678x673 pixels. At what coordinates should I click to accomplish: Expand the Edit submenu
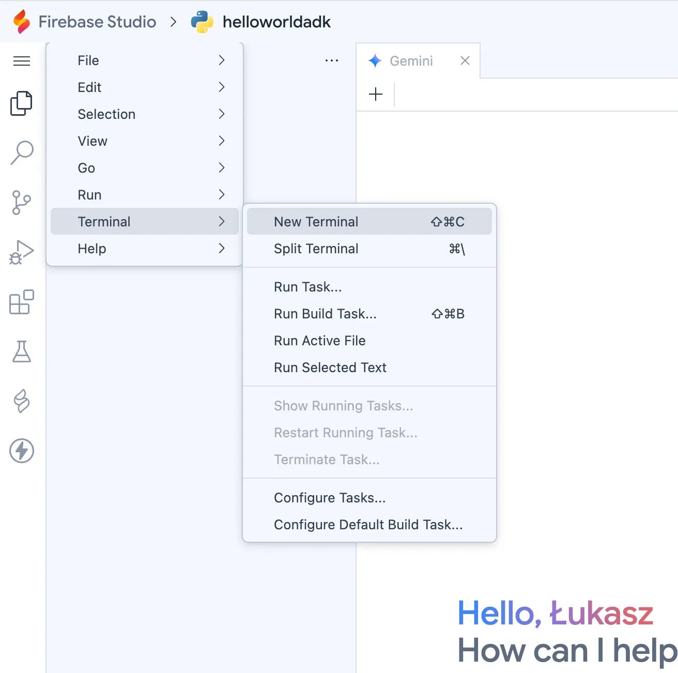pyautogui.click(x=89, y=87)
